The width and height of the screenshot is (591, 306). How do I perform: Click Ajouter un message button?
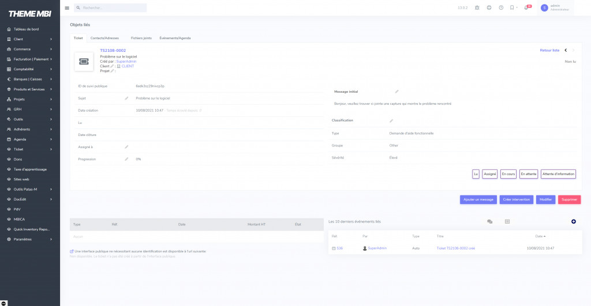click(478, 199)
